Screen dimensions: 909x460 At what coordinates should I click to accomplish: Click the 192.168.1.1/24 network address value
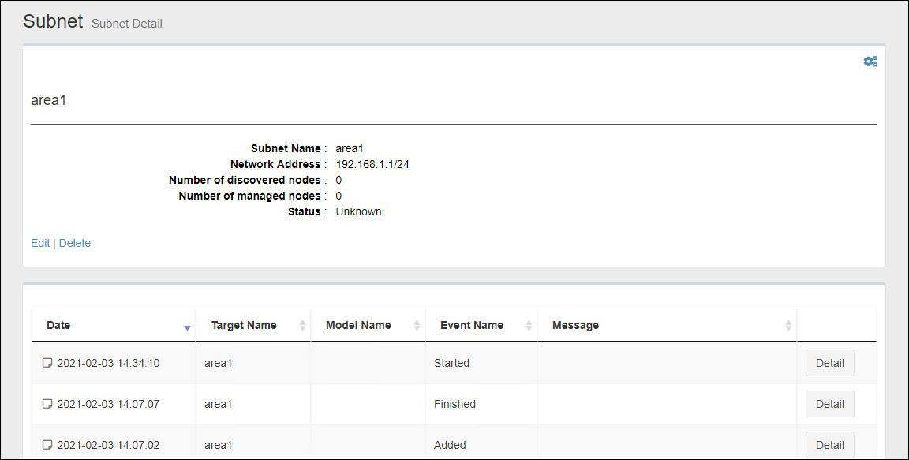tap(372, 164)
